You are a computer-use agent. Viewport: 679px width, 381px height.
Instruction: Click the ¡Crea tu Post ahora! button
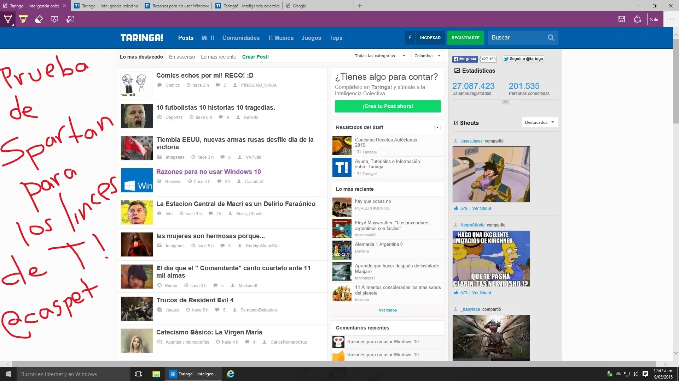point(388,106)
